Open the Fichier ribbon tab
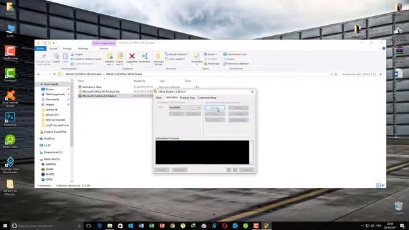Image resolution: width=409 pixels, height=230 pixels. pos(40,49)
